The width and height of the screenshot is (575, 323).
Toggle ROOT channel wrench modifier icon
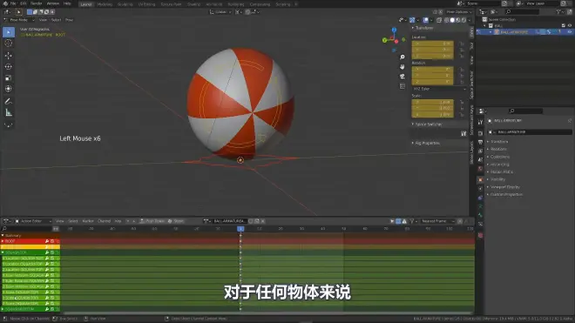click(x=47, y=241)
